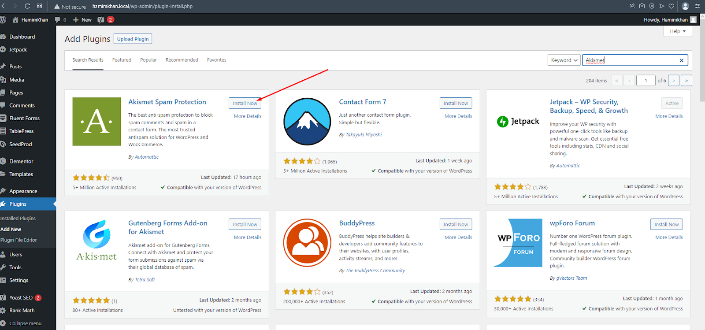Clear the plugin search with the X icon

click(682, 60)
